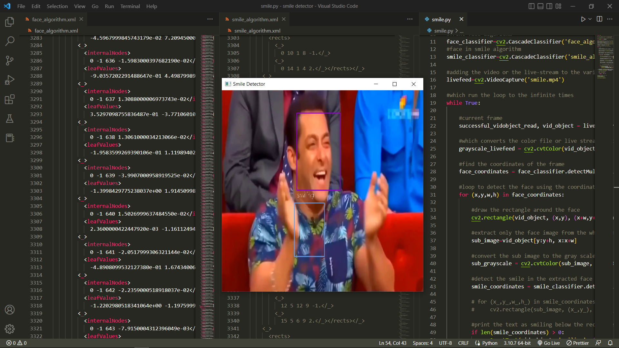This screenshot has width=619, height=348.
Task: Open the Manage gear icon
Action: click(10, 329)
